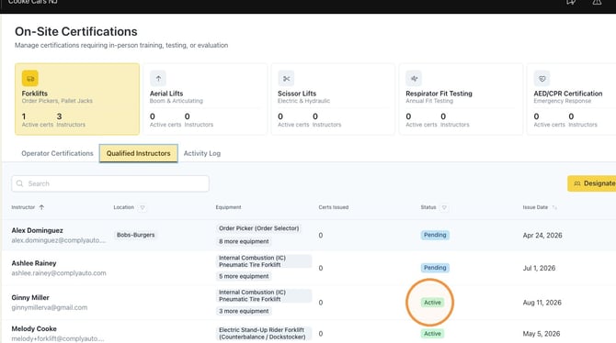The height and width of the screenshot is (343, 616).
Task: Click ginnymillerva@gmail.com email
Action: click(x=49, y=307)
